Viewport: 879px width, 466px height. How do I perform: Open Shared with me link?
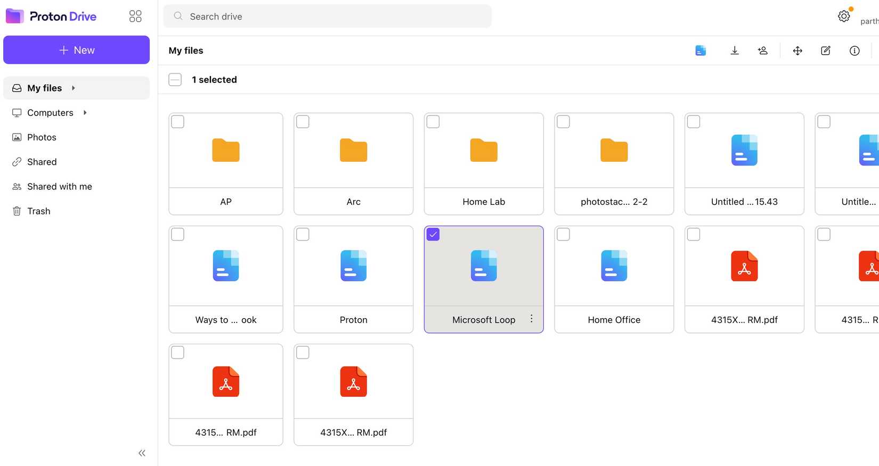59,187
